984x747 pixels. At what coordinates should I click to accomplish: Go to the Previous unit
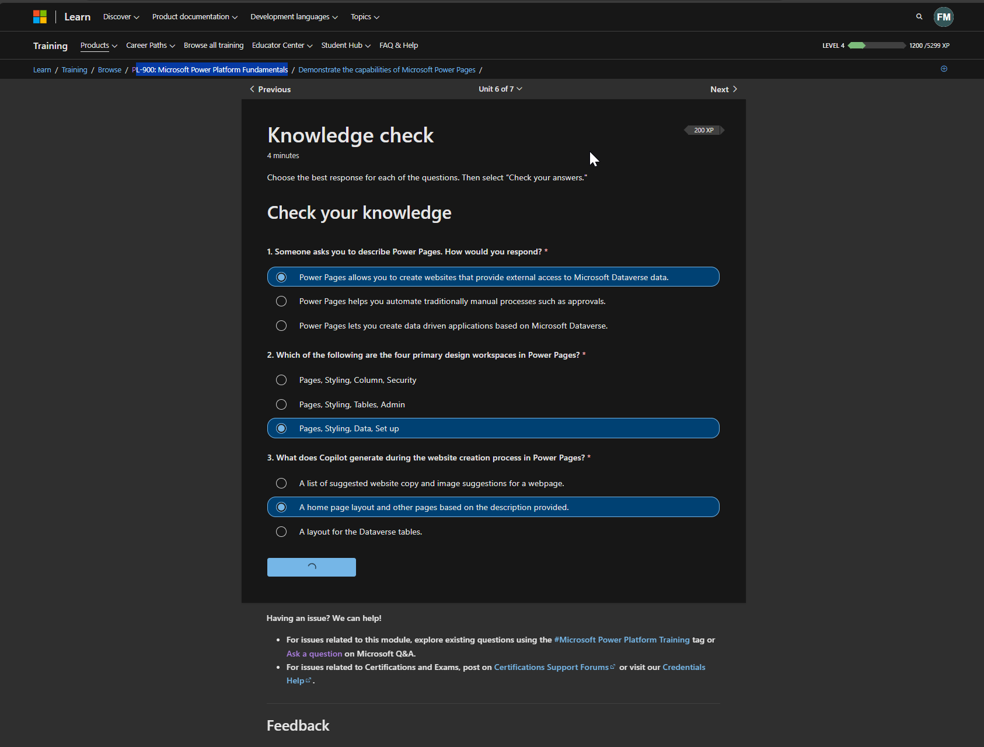coord(270,89)
